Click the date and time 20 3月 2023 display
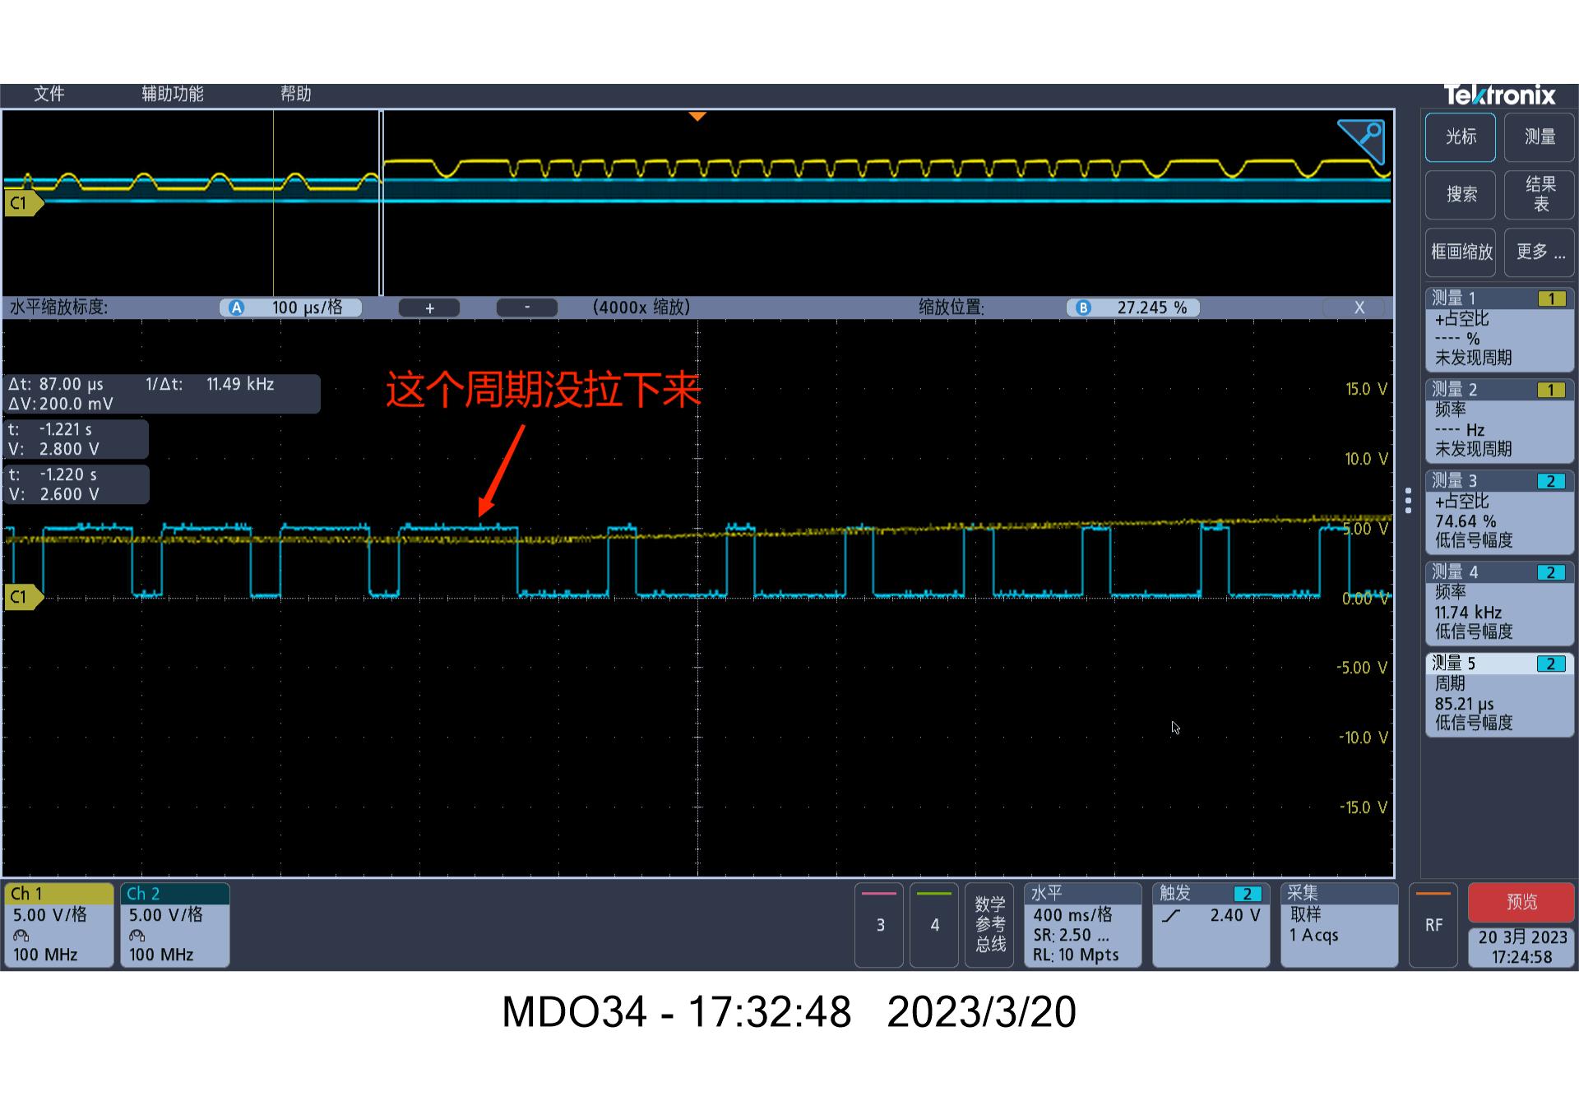Image resolution: width=1579 pixels, height=1110 pixels. point(1521,946)
